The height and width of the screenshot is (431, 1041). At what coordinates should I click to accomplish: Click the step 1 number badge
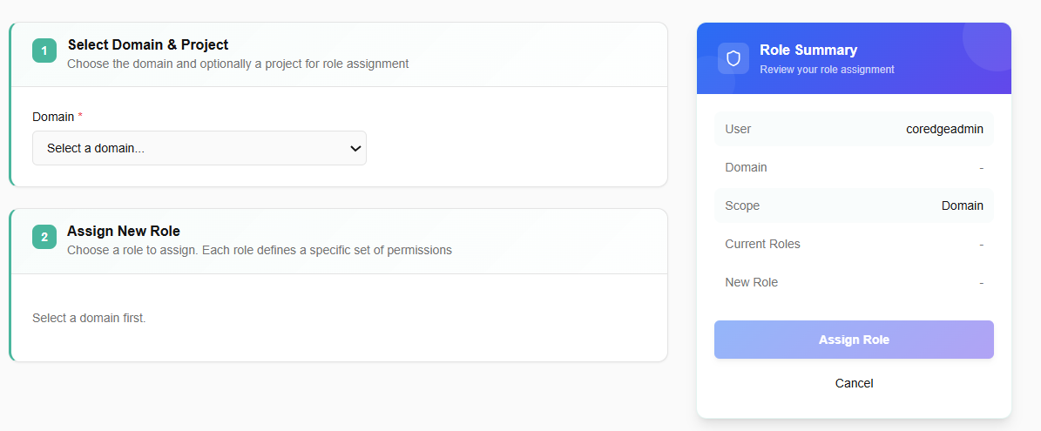point(44,51)
